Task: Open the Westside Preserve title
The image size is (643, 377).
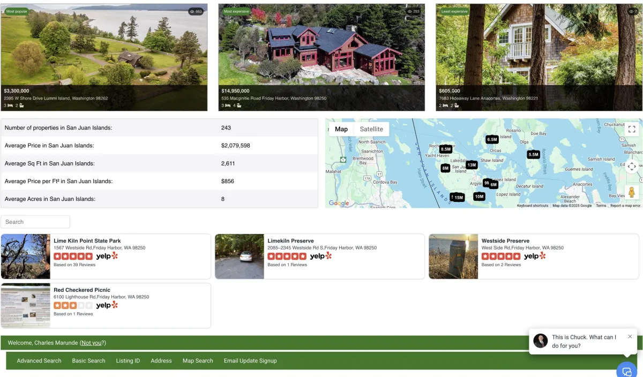Action: [505, 241]
